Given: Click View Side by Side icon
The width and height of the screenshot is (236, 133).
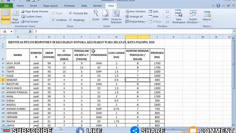Looking at the screenshot, I should [167, 11].
